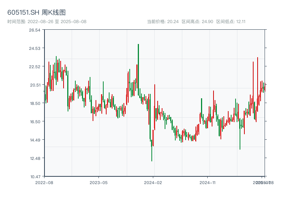Click the 24.53 y-axis price label

click(35, 48)
